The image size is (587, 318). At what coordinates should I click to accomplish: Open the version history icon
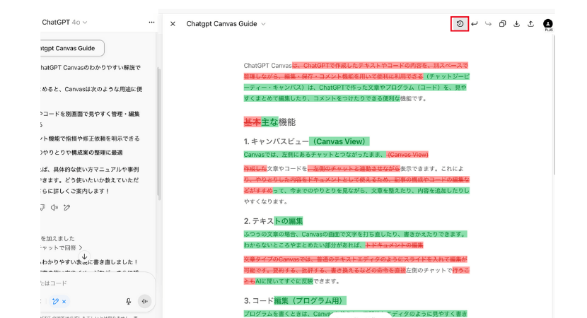[460, 24]
